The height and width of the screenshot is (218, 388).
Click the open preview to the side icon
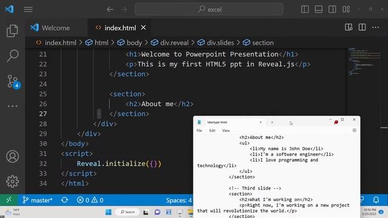point(349,27)
